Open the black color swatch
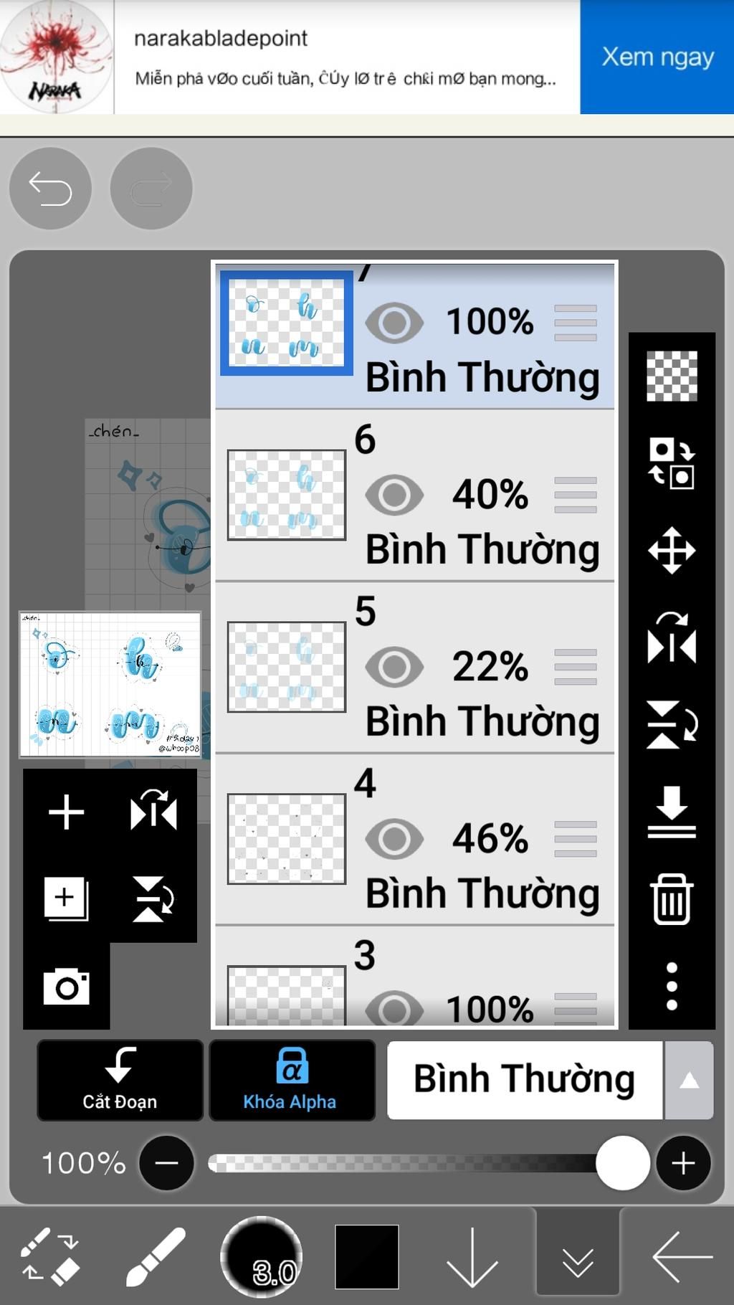The image size is (734, 1305). 366,1257
